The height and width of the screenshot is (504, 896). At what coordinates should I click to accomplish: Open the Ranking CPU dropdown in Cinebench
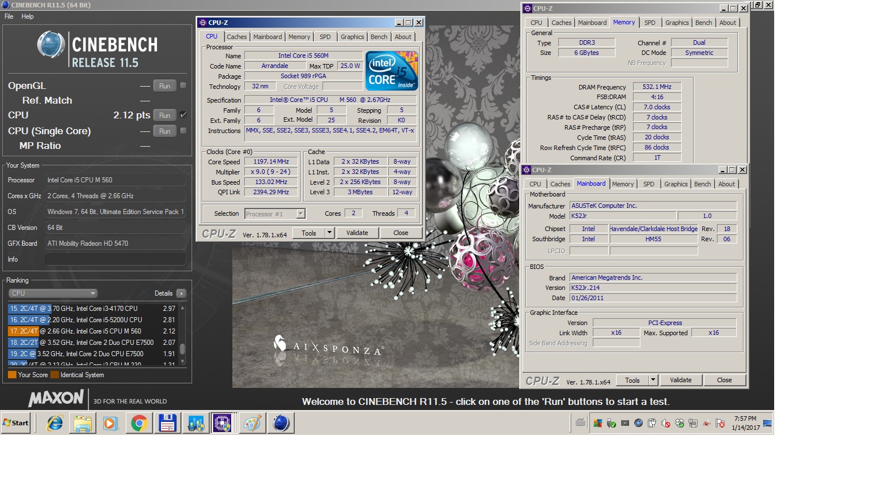pos(53,293)
